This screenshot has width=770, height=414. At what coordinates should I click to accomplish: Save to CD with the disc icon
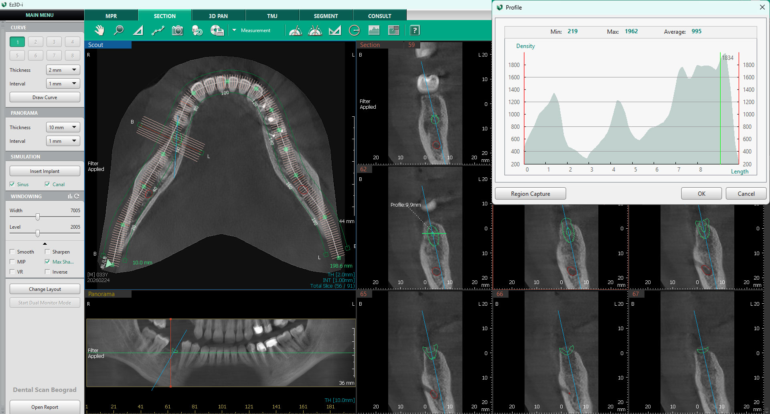[x=217, y=30]
